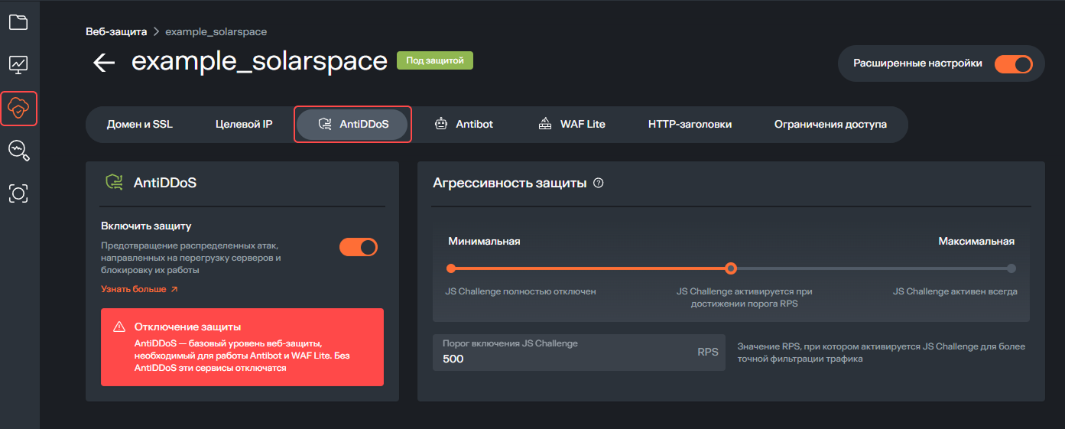Open the WAF Lite tab
Viewport: 1065px width, 429px height.
572,124
